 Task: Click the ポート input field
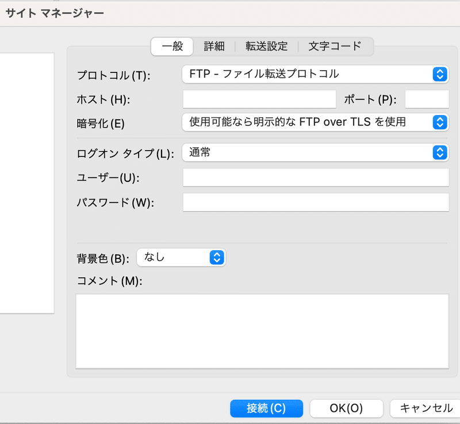tap(427, 99)
